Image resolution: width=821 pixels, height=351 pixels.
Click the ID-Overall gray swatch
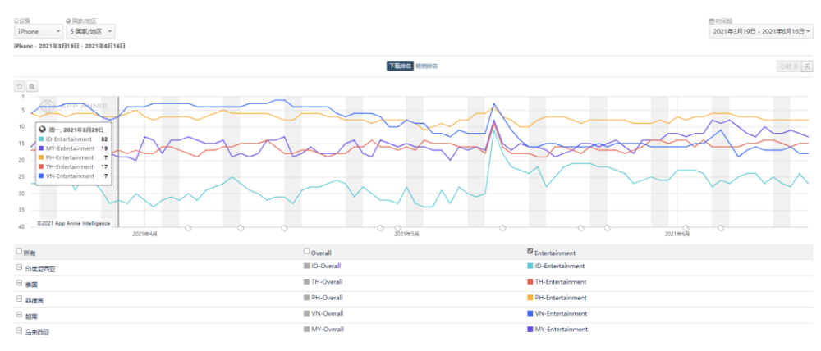[x=307, y=266]
